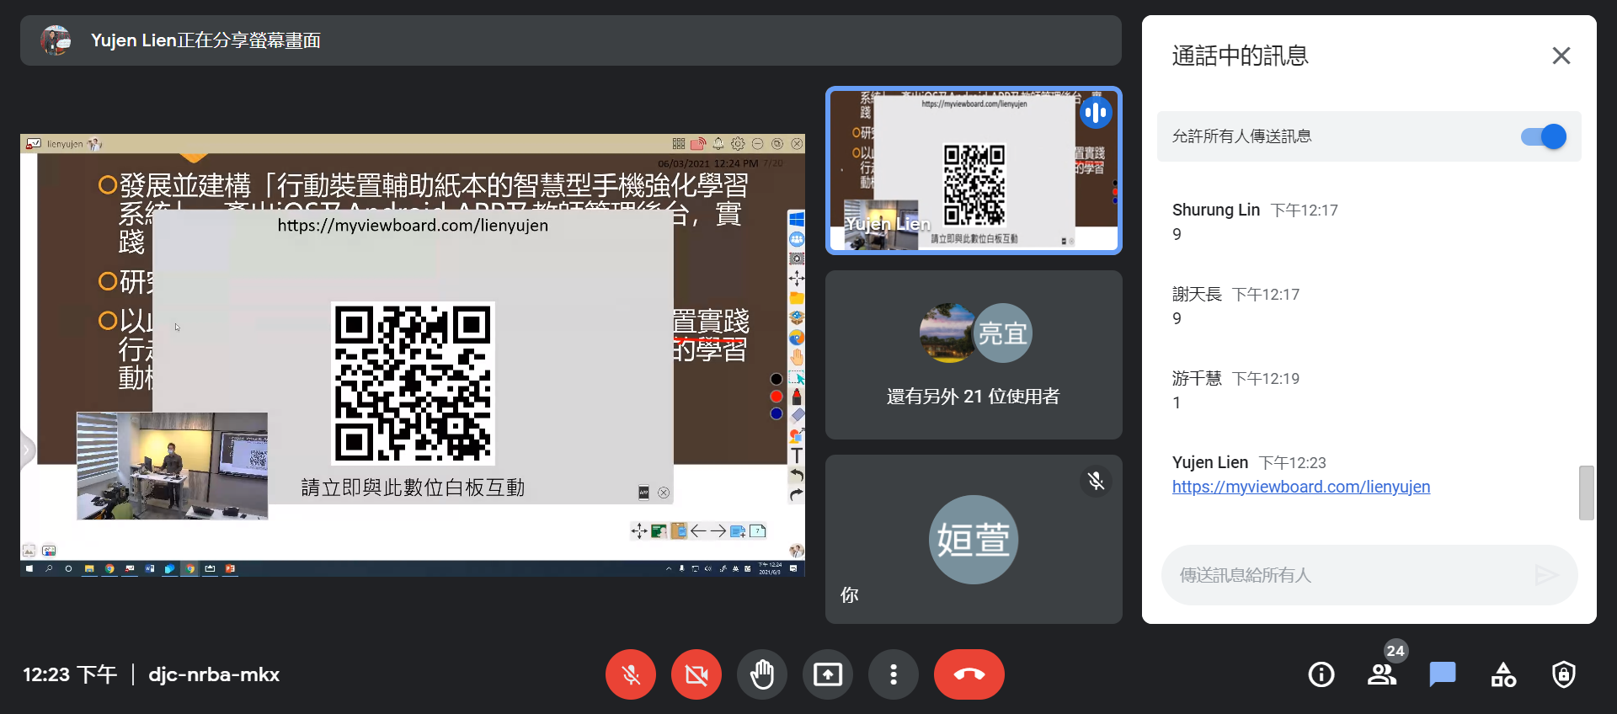This screenshot has width=1617, height=714.
Task: Click the whiteboard notification bell icon
Action: [x=718, y=144]
